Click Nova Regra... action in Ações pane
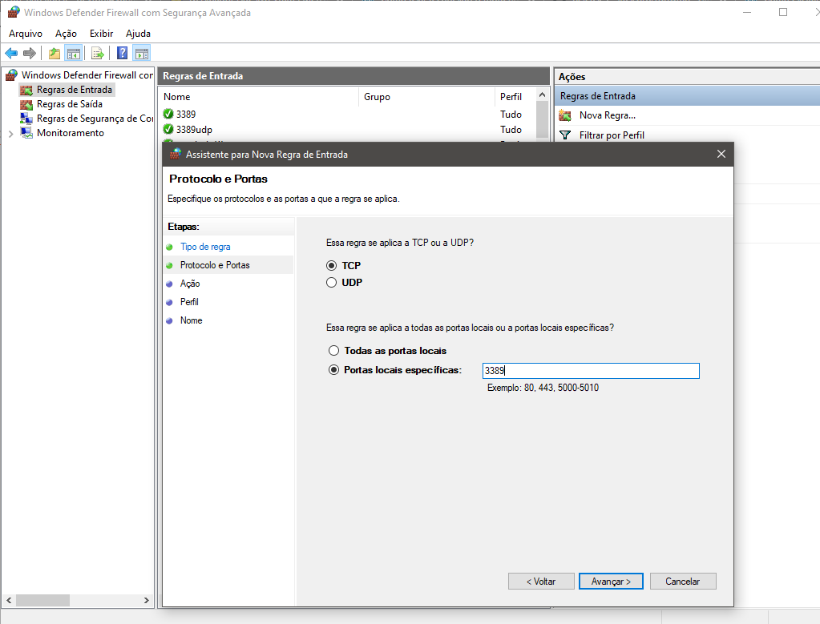The image size is (820, 624). [608, 115]
